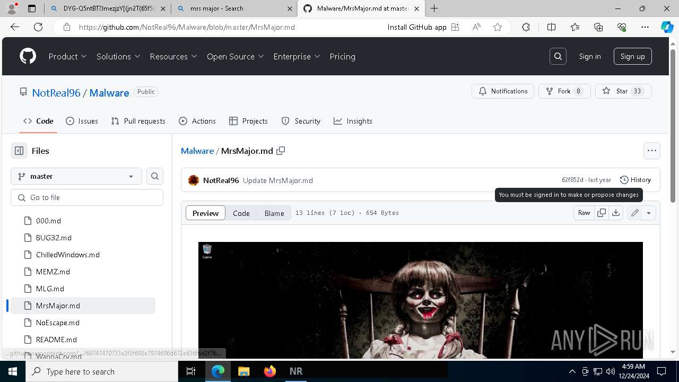Open Pricing page link
Image resolution: width=679 pixels, height=382 pixels.
click(x=342, y=56)
